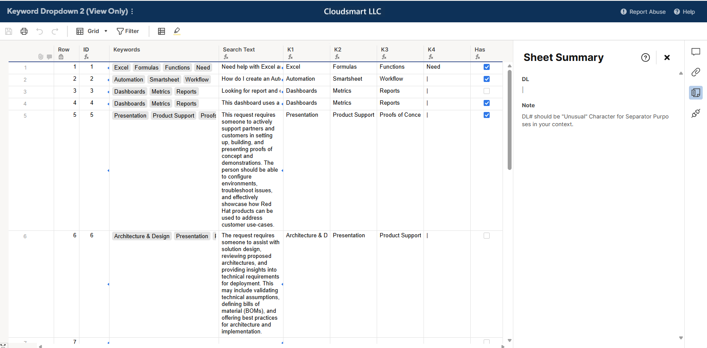Click Sheet Summary panel scroll-up arrow
Viewport: 707px width, 348px height.
(x=681, y=73)
